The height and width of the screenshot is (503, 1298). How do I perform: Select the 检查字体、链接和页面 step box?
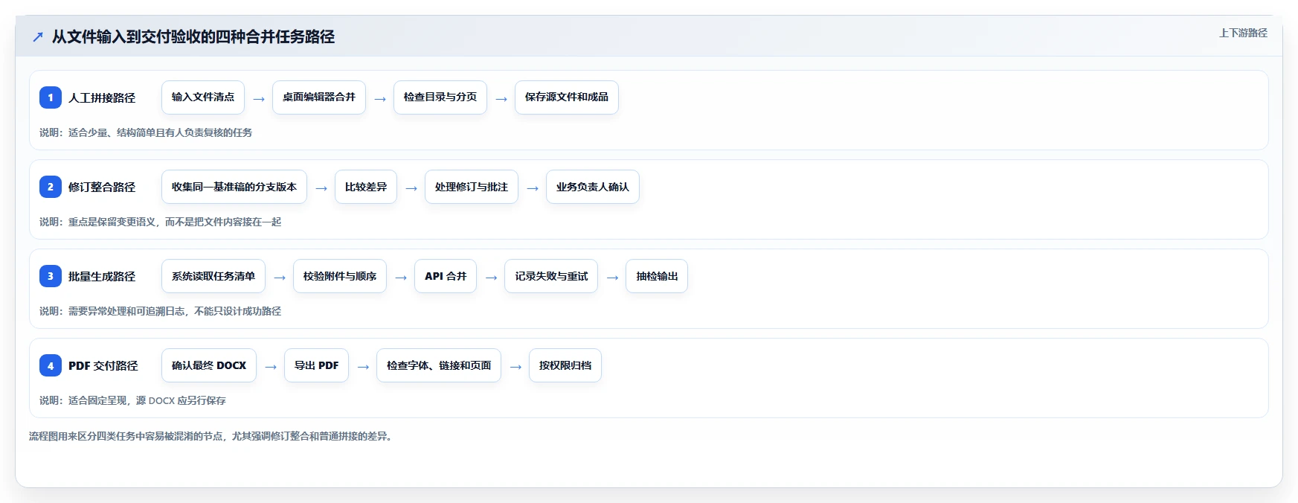(x=439, y=365)
